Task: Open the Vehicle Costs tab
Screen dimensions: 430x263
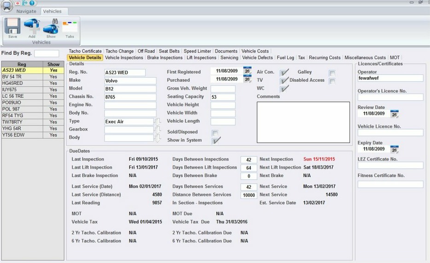Action: pos(255,51)
